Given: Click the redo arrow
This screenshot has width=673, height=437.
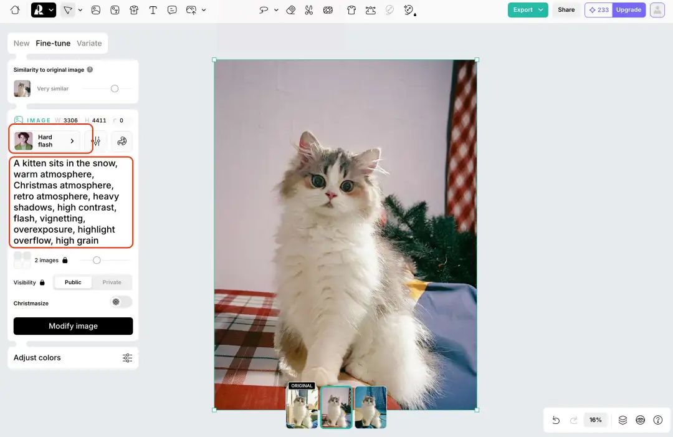Looking at the screenshot, I should 573,420.
